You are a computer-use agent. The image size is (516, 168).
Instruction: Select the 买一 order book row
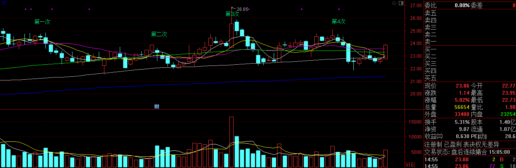470,49
